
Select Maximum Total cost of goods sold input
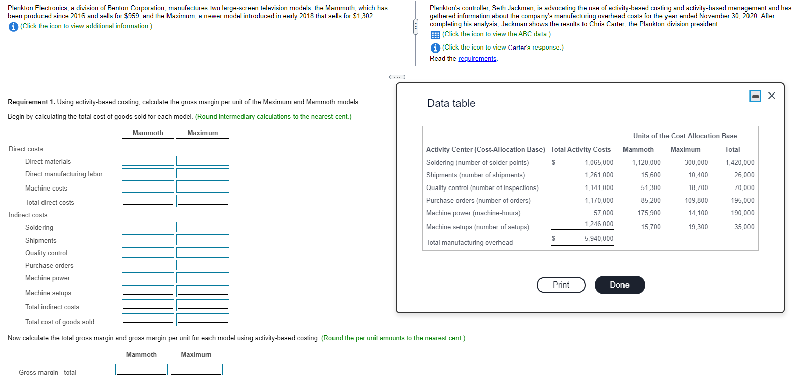coord(202,320)
